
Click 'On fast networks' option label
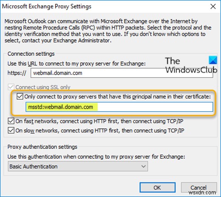click(99, 121)
